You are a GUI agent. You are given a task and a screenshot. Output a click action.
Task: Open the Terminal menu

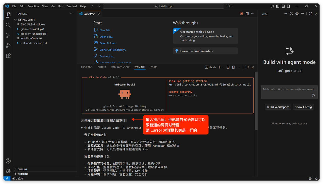[x=71, y=6]
